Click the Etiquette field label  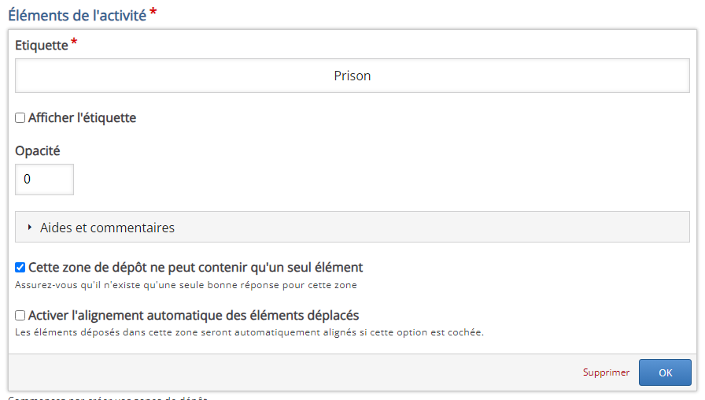click(42, 46)
